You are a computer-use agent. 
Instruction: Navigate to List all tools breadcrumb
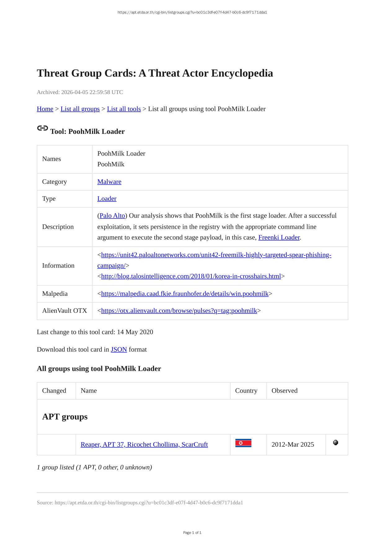(124, 109)
